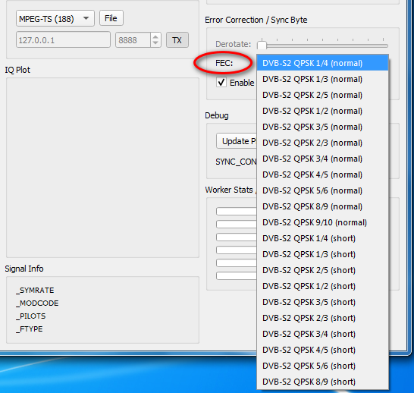Open the MPEG-TS (188) format dropdown
Image resolution: width=414 pixels, height=393 pixels.
click(x=55, y=18)
